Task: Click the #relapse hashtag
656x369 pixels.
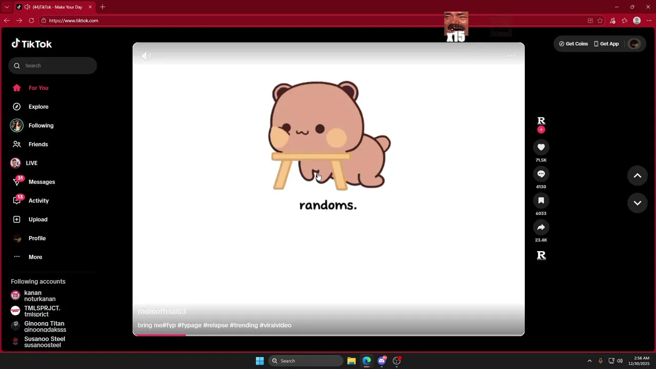Action: pyautogui.click(x=216, y=325)
